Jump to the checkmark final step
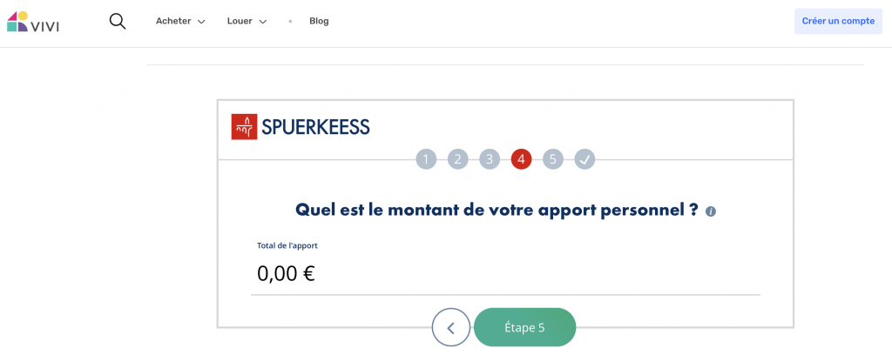The height and width of the screenshot is (355, 892). coord(585,159)
